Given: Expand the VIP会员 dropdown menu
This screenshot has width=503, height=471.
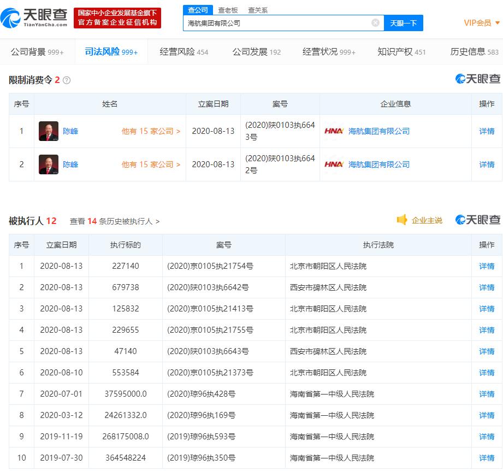Looking at the screenshot, I should pos(482,22).
